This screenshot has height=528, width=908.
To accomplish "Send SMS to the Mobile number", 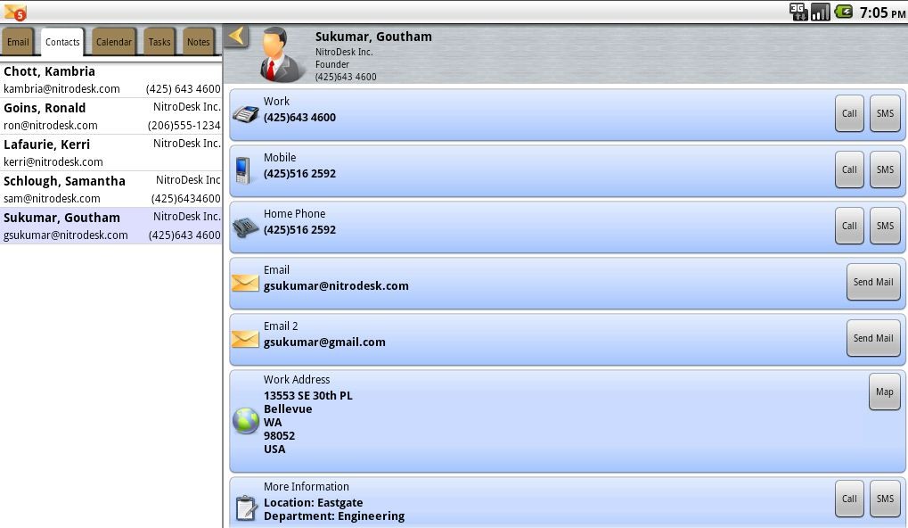I will [885, 169].
